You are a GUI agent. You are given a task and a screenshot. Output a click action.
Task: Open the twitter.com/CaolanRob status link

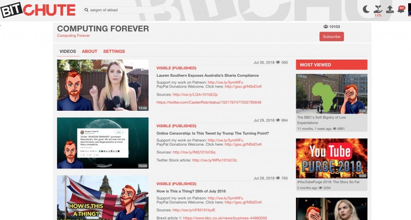point(209,102)
